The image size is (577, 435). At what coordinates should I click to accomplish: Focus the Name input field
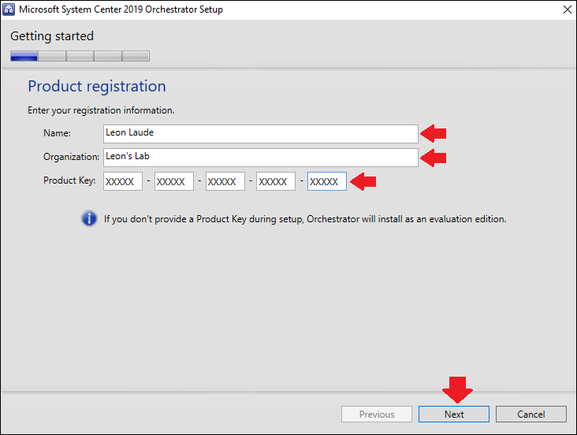(x=261, y=134)
